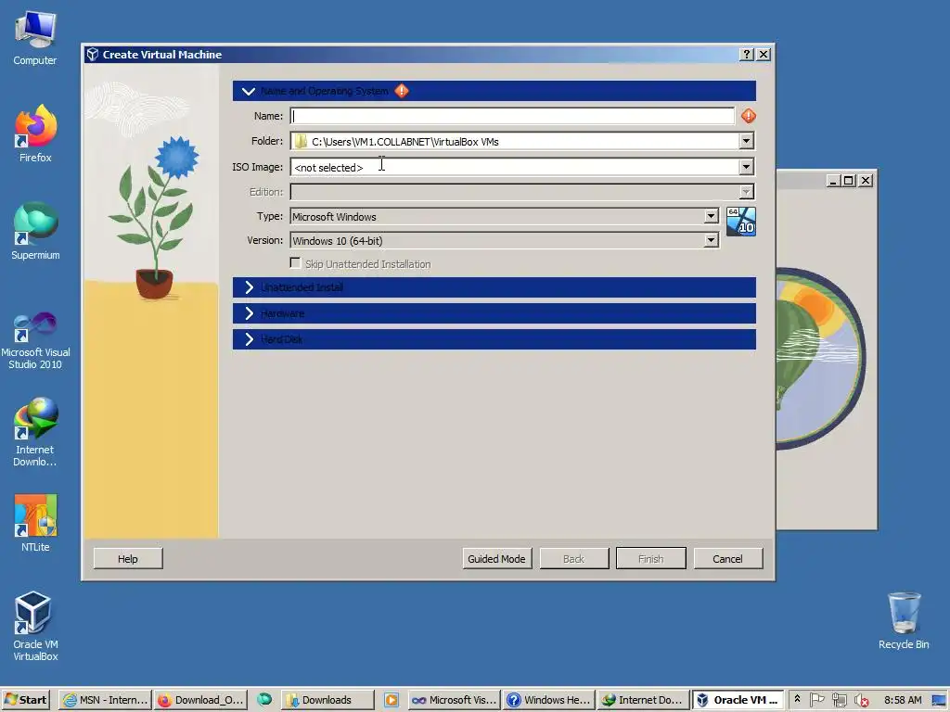Viewport: 950px width, 712px height.
Task: Expand the Hard Disk section
Action: point(249,339)
